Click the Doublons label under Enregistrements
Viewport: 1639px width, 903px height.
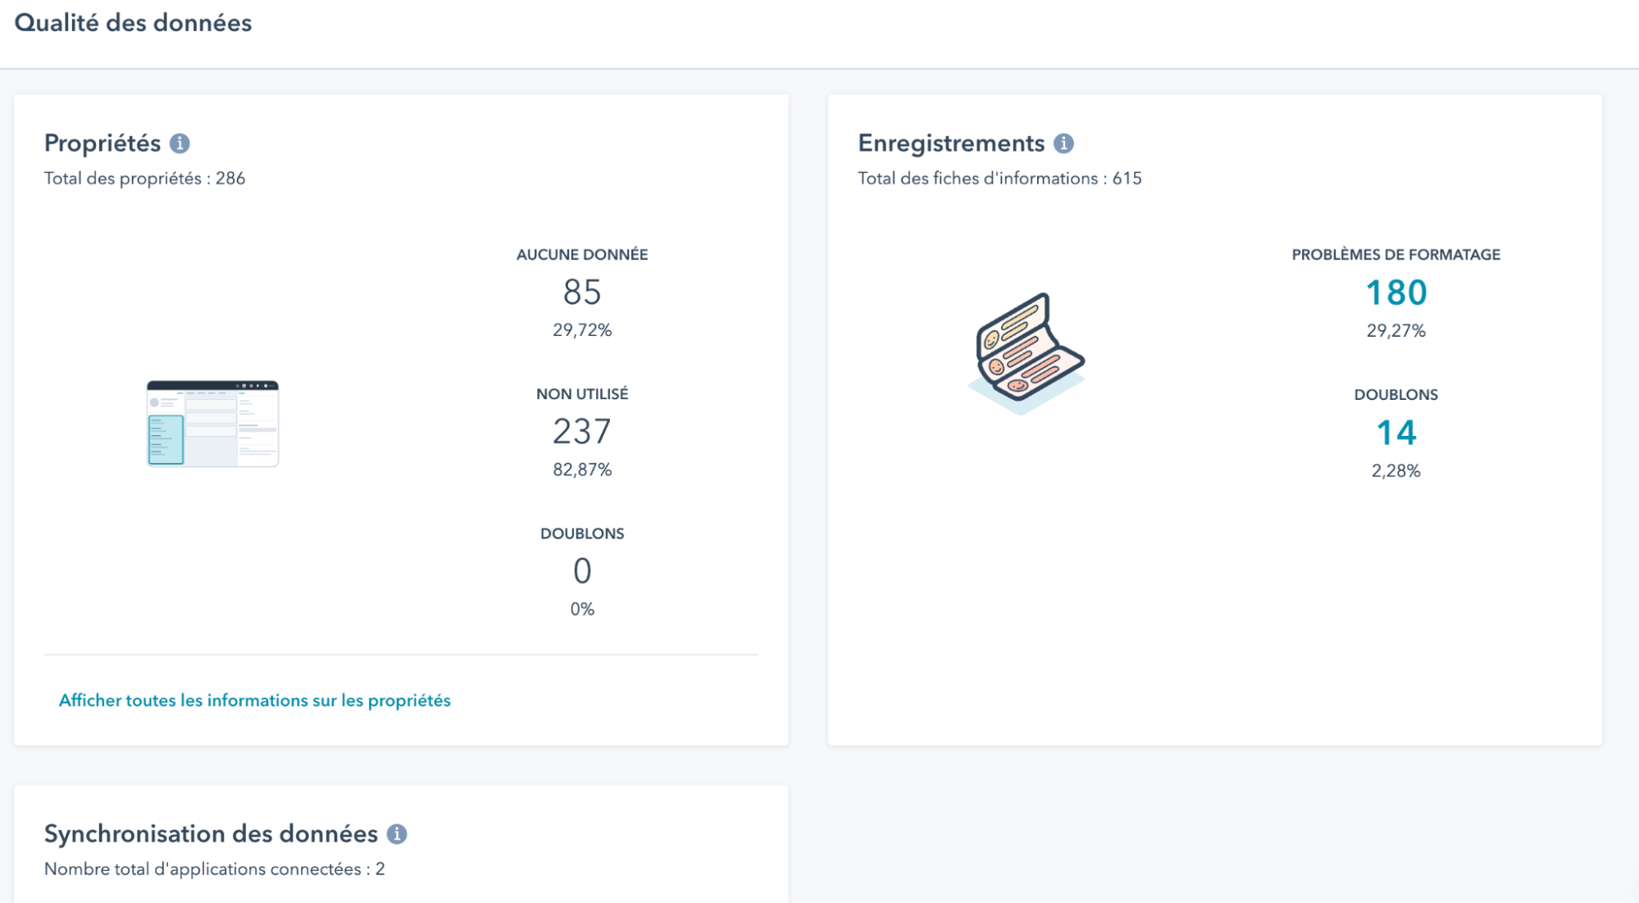(1395, 395)
